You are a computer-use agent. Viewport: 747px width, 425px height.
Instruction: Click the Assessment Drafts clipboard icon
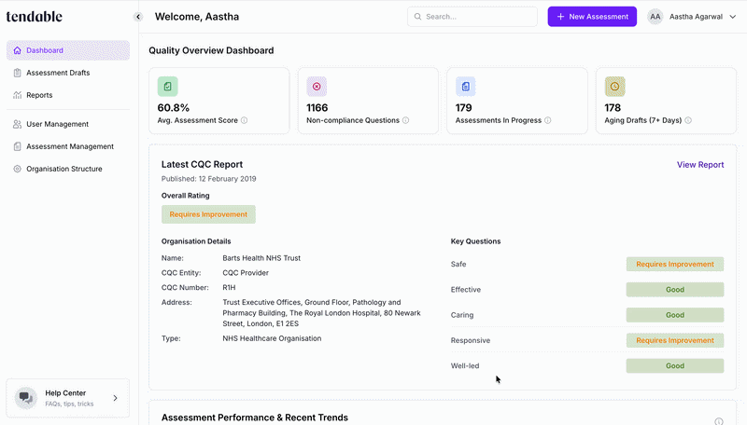tap(17, 73)
